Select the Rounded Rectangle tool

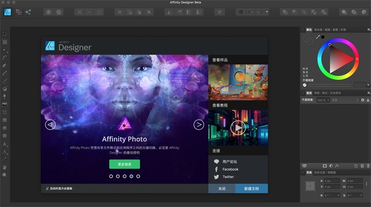click(x=5, y=136)
